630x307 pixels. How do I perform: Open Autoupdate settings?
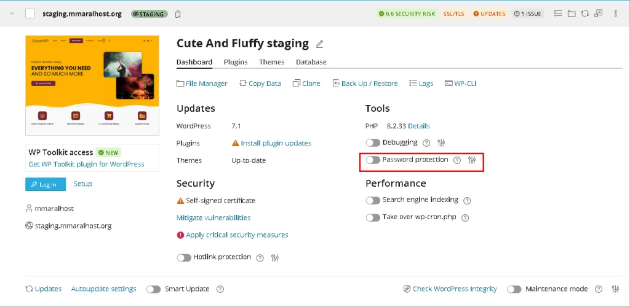103,289
